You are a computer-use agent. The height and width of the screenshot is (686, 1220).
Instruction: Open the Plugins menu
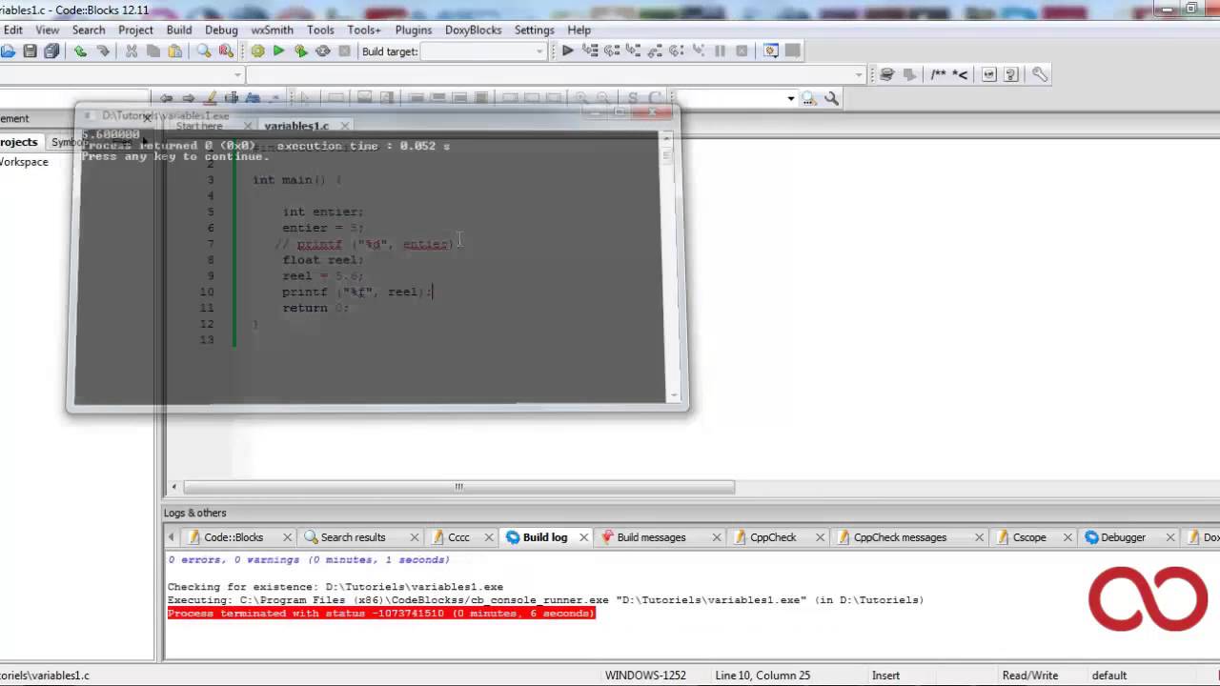point(414,30)
